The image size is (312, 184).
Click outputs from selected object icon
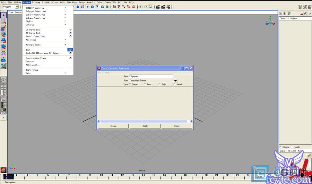[146, 7]
